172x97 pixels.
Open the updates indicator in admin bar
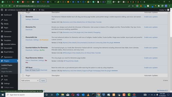pyautogui.click(x=30, y=10)
